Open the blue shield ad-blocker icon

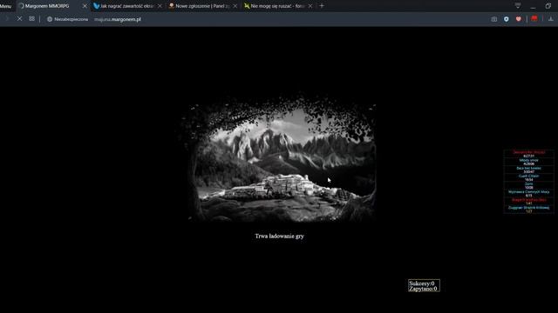tap(506, 19)
